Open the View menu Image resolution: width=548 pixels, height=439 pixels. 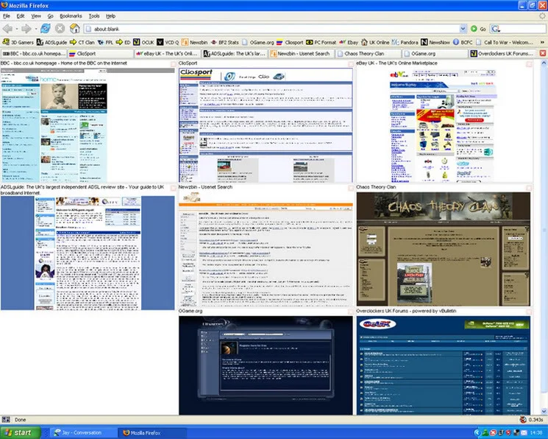[36, 16]
